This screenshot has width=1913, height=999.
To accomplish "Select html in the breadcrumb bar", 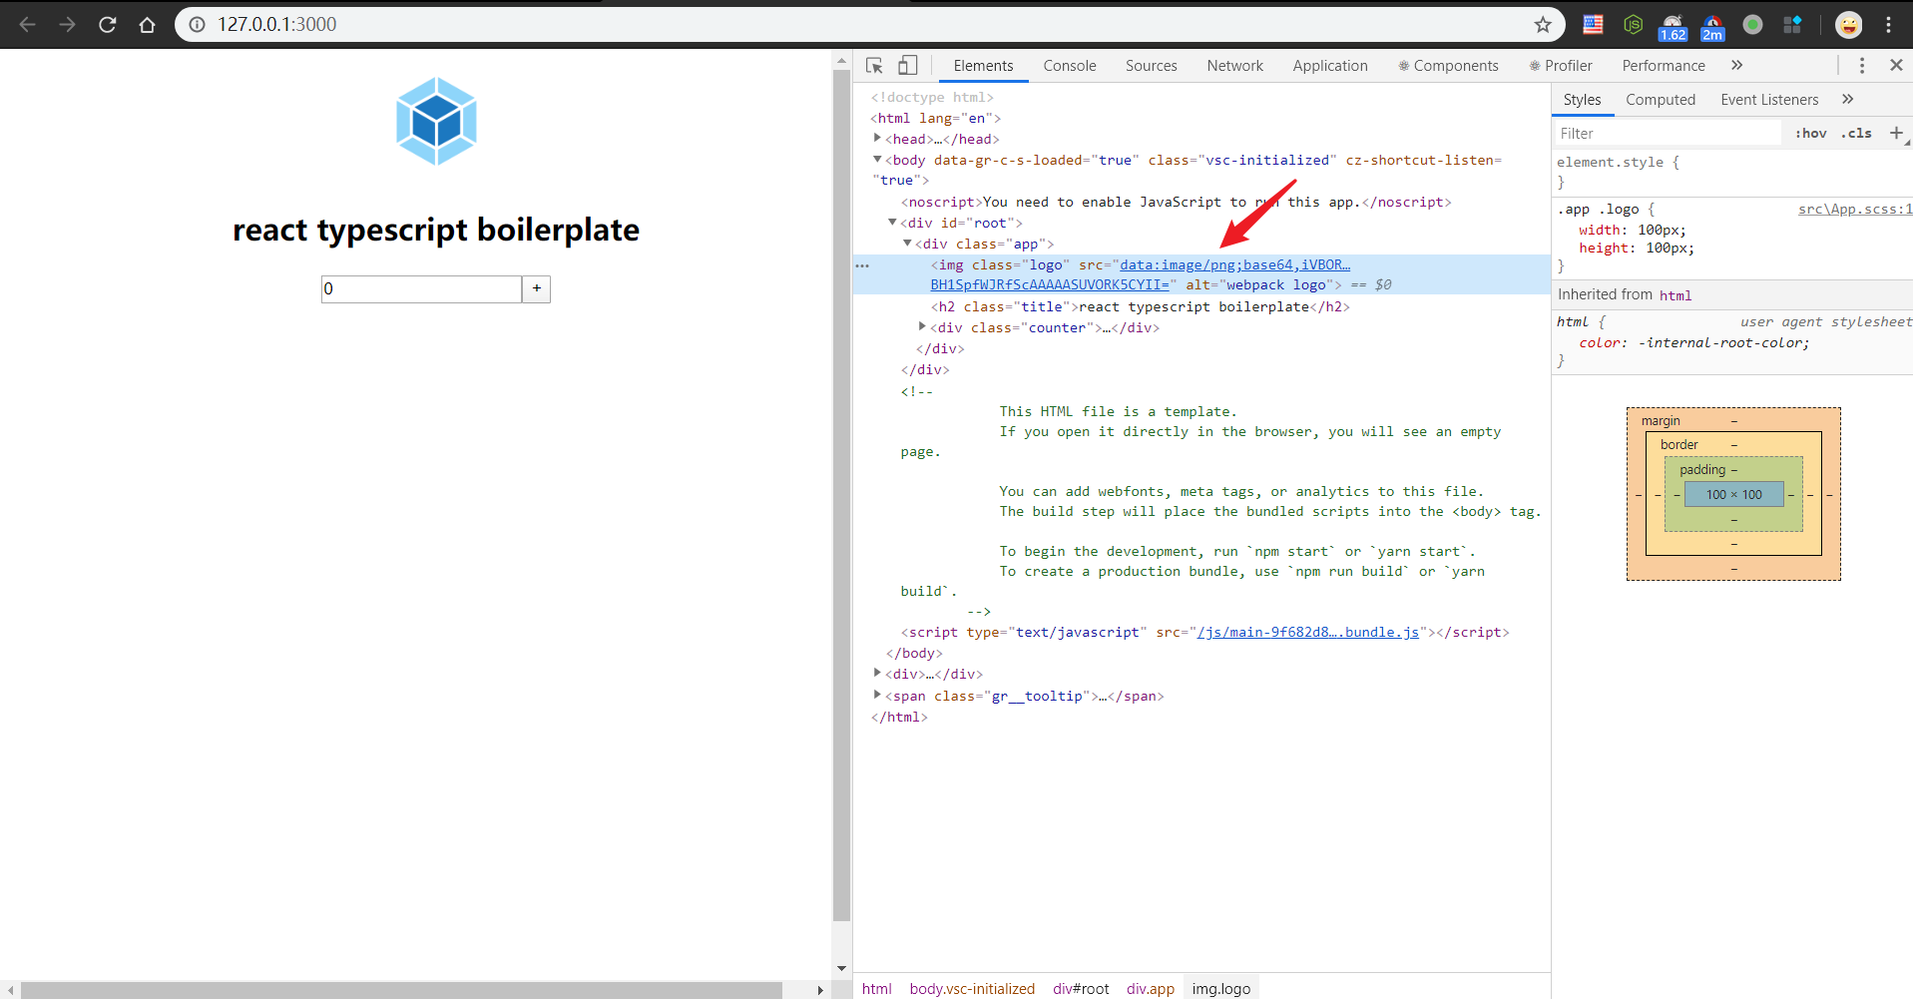I will point(877,988).
